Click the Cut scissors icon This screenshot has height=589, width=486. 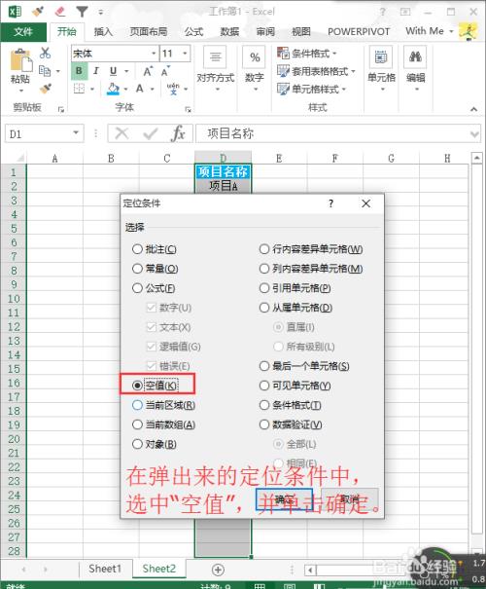[x=45, y=53]
